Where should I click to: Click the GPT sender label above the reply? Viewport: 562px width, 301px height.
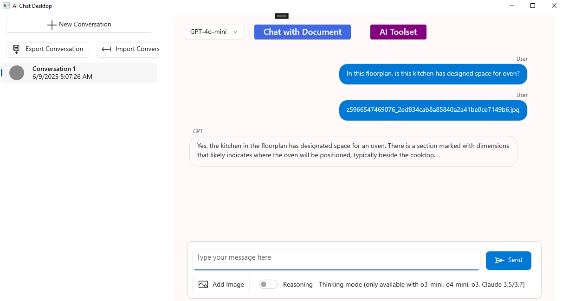[x=198, y=131]
